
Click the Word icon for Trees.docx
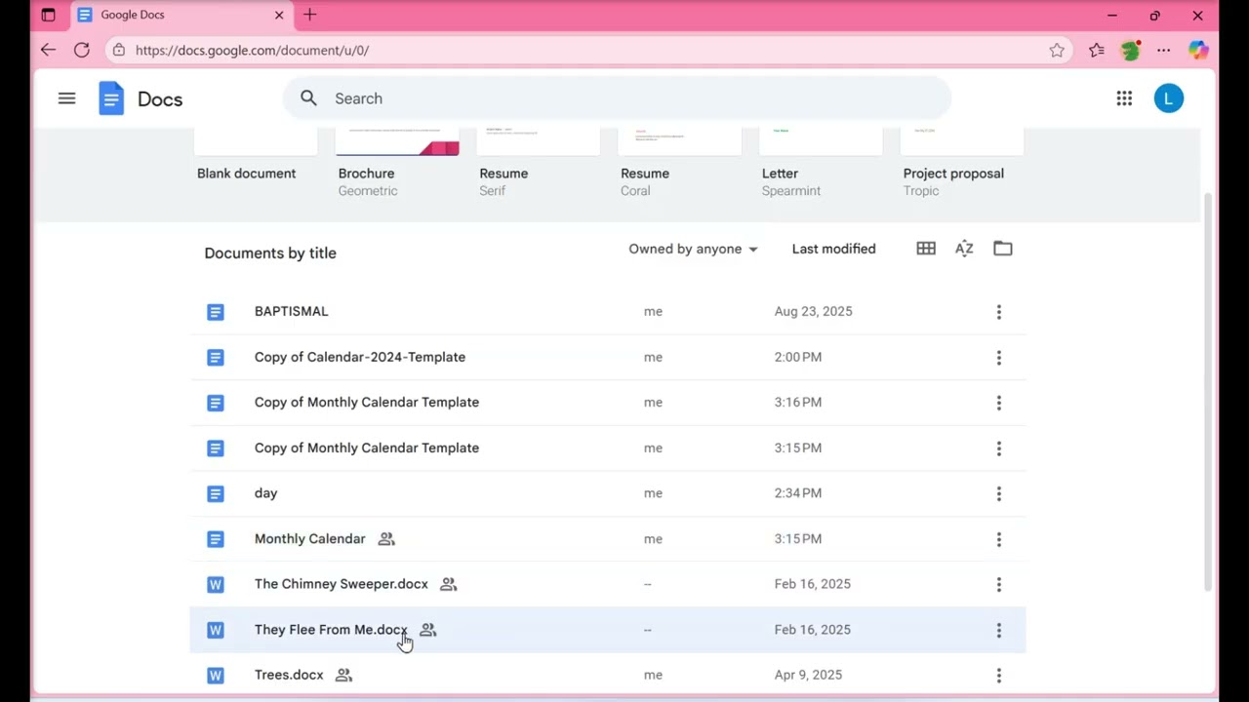point(216,676)
